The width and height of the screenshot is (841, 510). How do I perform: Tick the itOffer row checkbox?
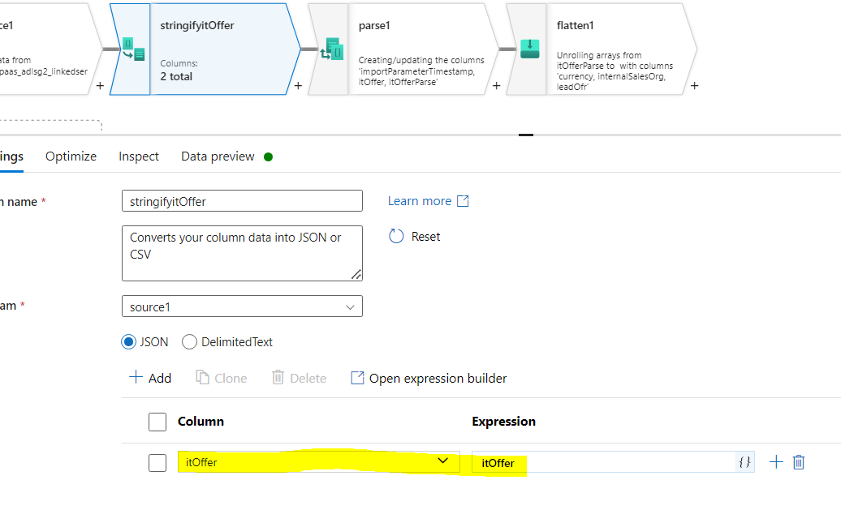[157, 463]
